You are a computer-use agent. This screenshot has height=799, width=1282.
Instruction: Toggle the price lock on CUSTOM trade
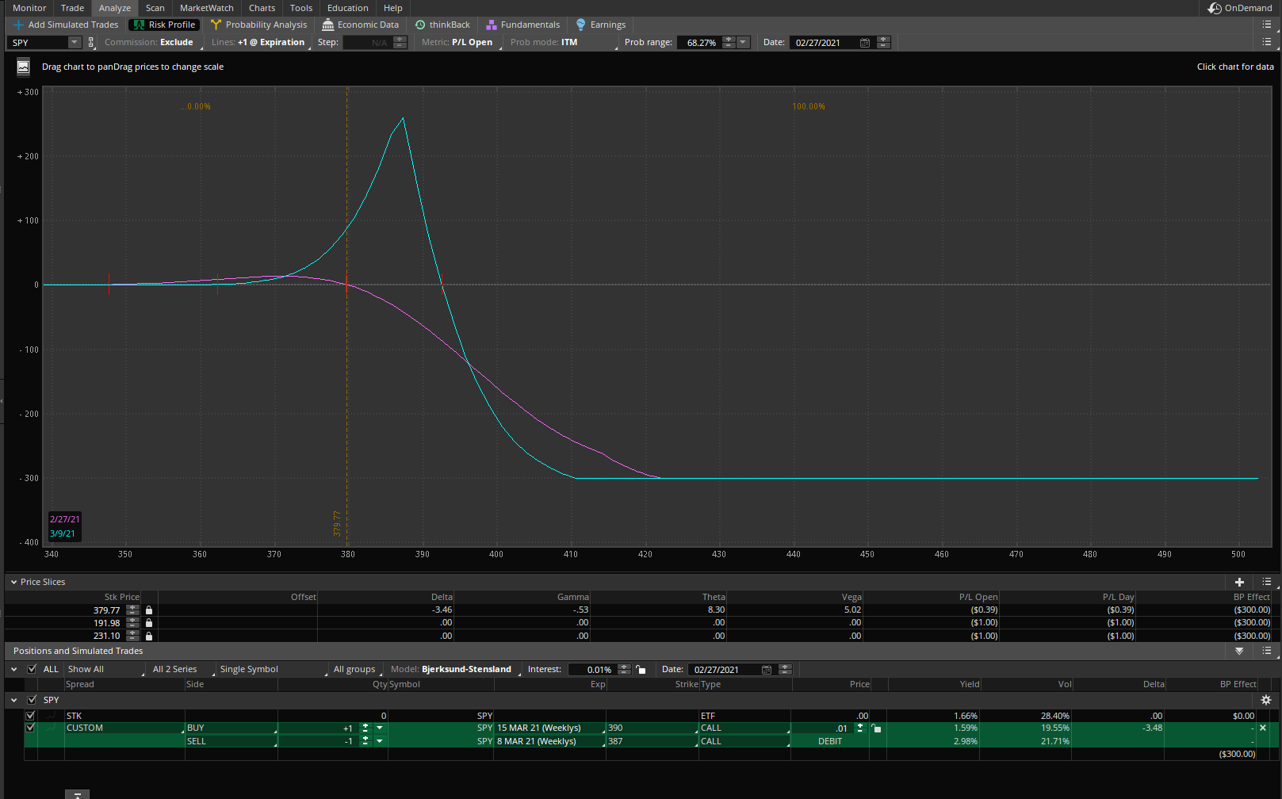(x=876, y=728)
